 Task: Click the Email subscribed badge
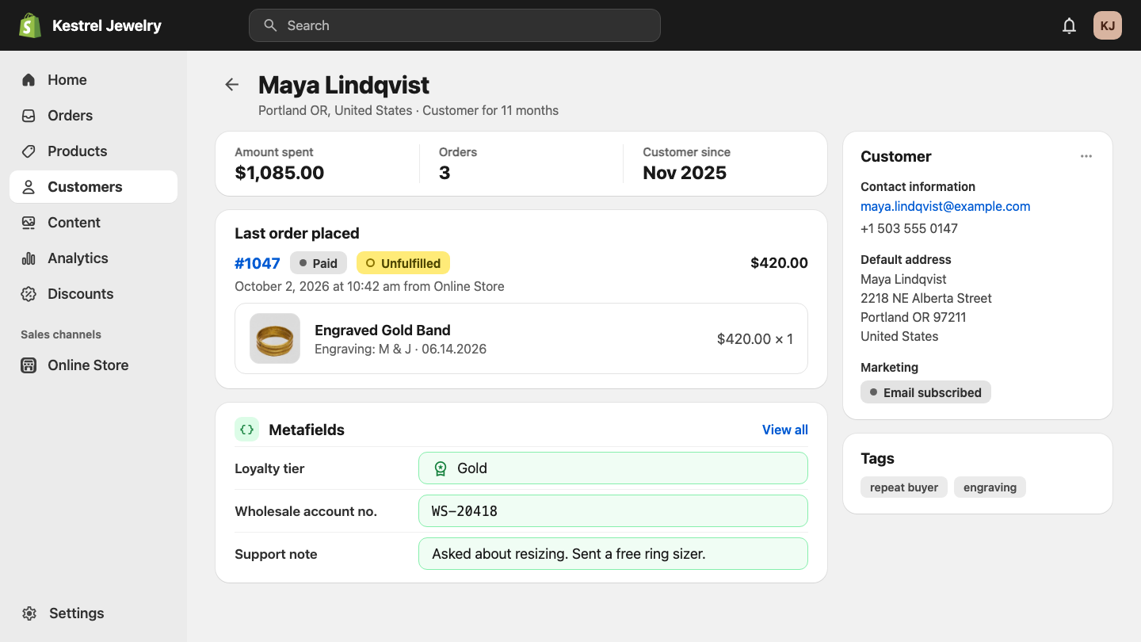click(925, 392)
